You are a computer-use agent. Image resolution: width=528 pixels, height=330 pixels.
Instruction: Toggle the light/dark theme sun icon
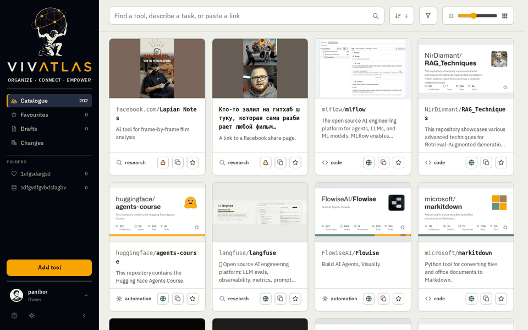tap(32, 316)
